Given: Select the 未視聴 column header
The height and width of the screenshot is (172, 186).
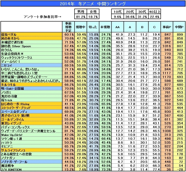Looking at the screenshot, I should coord(105,27).
